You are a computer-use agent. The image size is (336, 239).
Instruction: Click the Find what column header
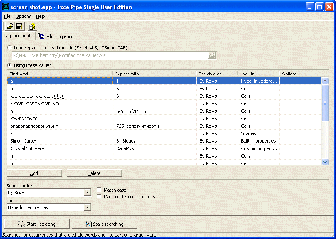click(x=60, y=74)
